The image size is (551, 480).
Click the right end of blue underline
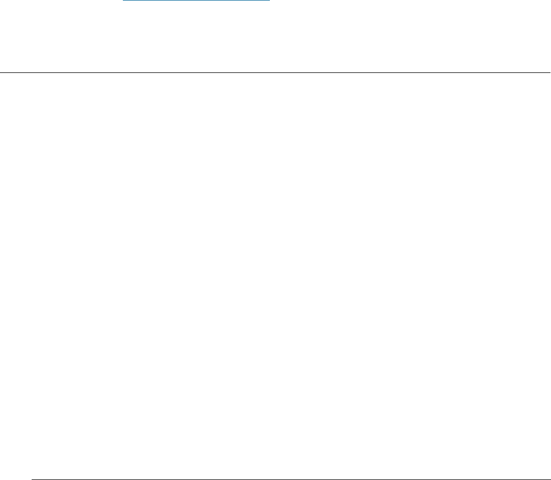point(269,1)
